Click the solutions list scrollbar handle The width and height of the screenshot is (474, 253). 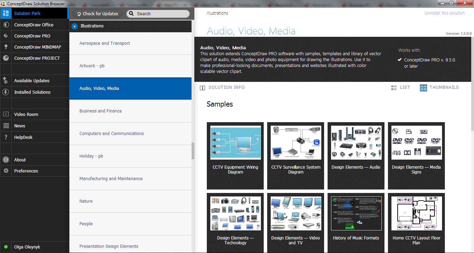pos(193,151)
